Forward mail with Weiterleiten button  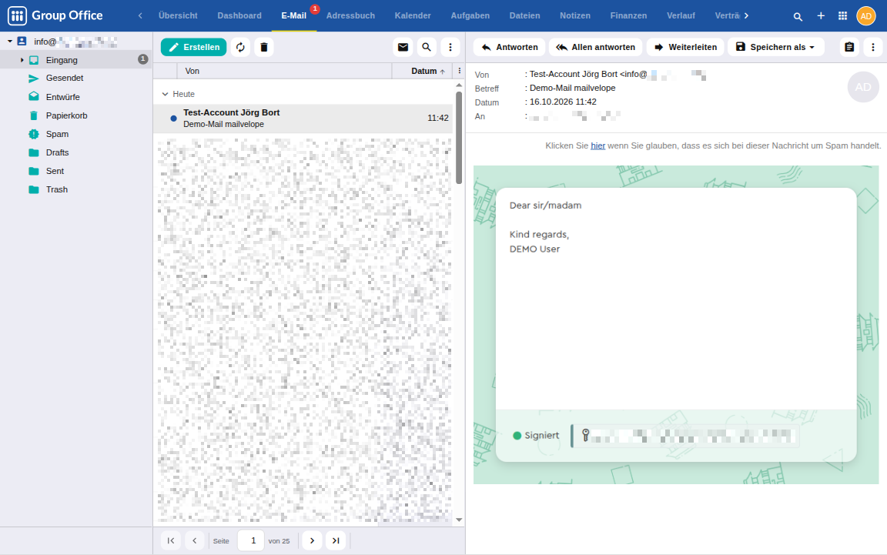click(x=685, y=47)
